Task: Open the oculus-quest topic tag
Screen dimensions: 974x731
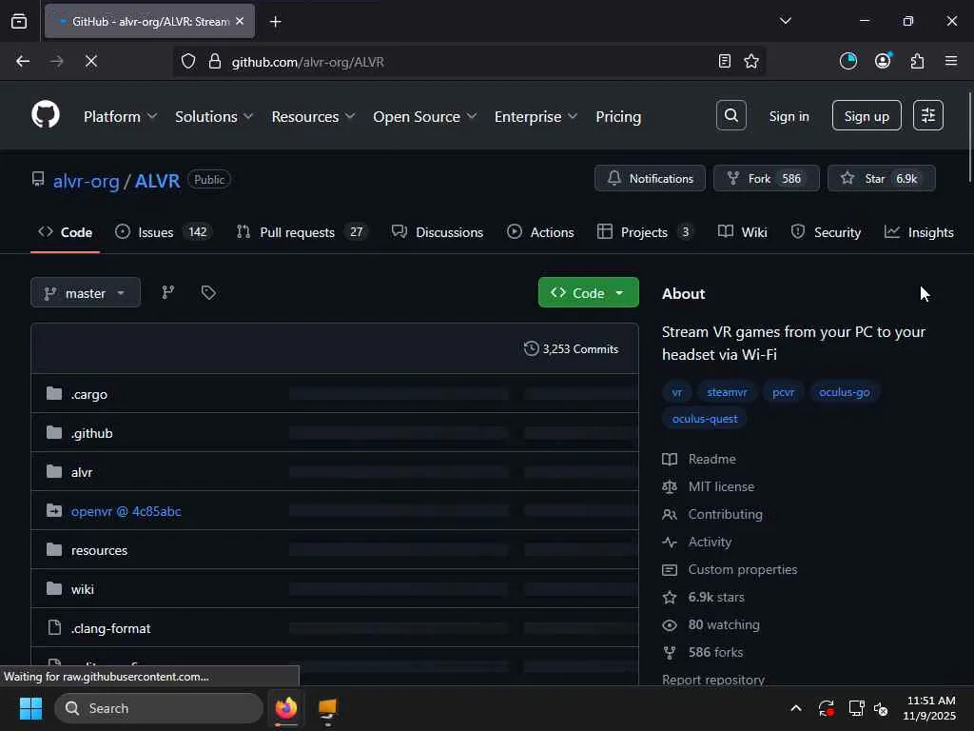Action: point(705,419)
